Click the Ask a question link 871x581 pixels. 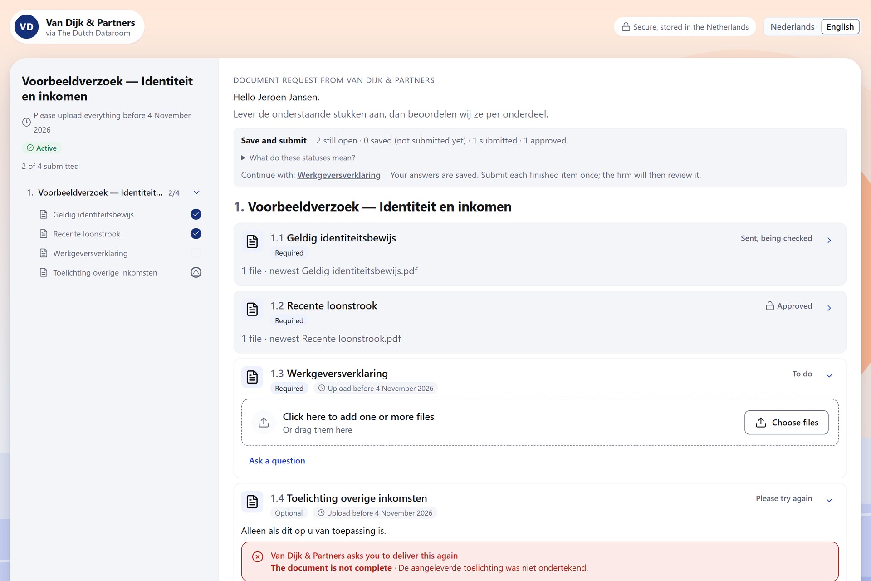click(277, 461)
